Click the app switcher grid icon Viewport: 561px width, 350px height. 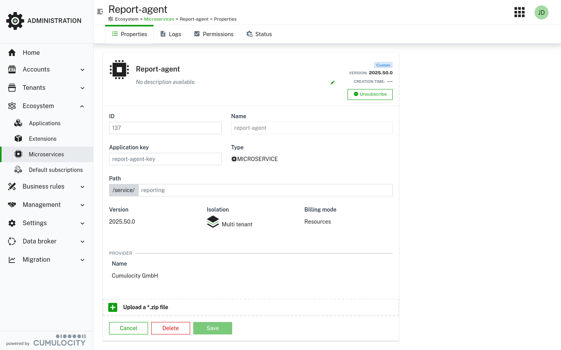pos(519,12)
